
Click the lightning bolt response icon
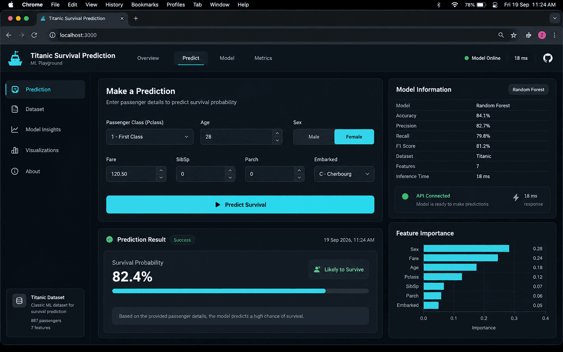[x=516, y=198]
